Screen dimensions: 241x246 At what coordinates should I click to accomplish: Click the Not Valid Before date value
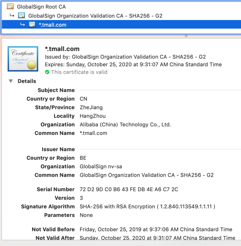tap(156, 229)
